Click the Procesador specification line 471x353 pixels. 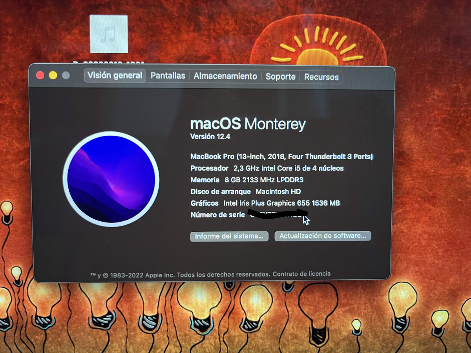267,168
